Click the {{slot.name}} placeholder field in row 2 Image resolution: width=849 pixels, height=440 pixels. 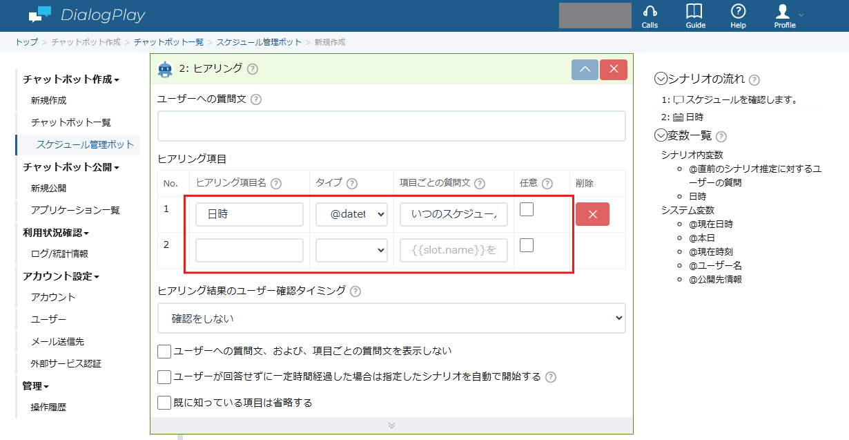point(453,250)
